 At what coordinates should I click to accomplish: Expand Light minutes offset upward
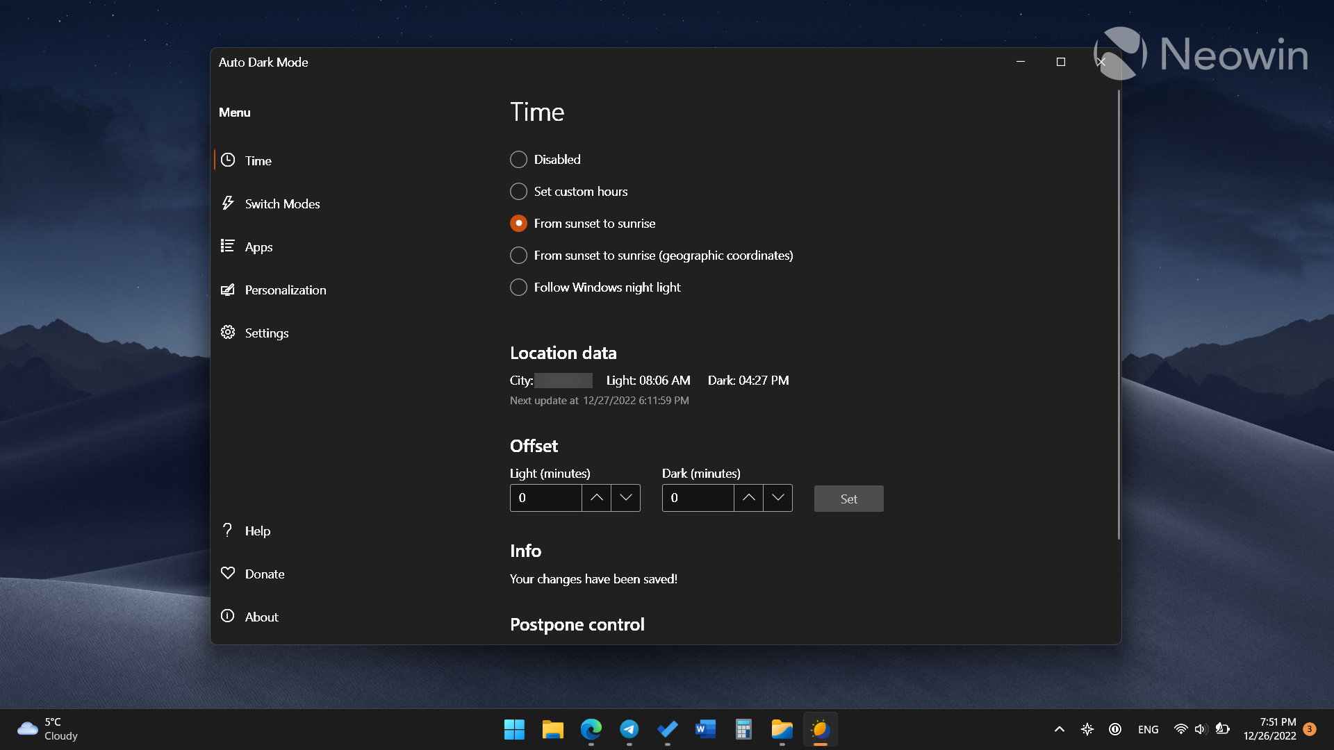tap(596, 497)
